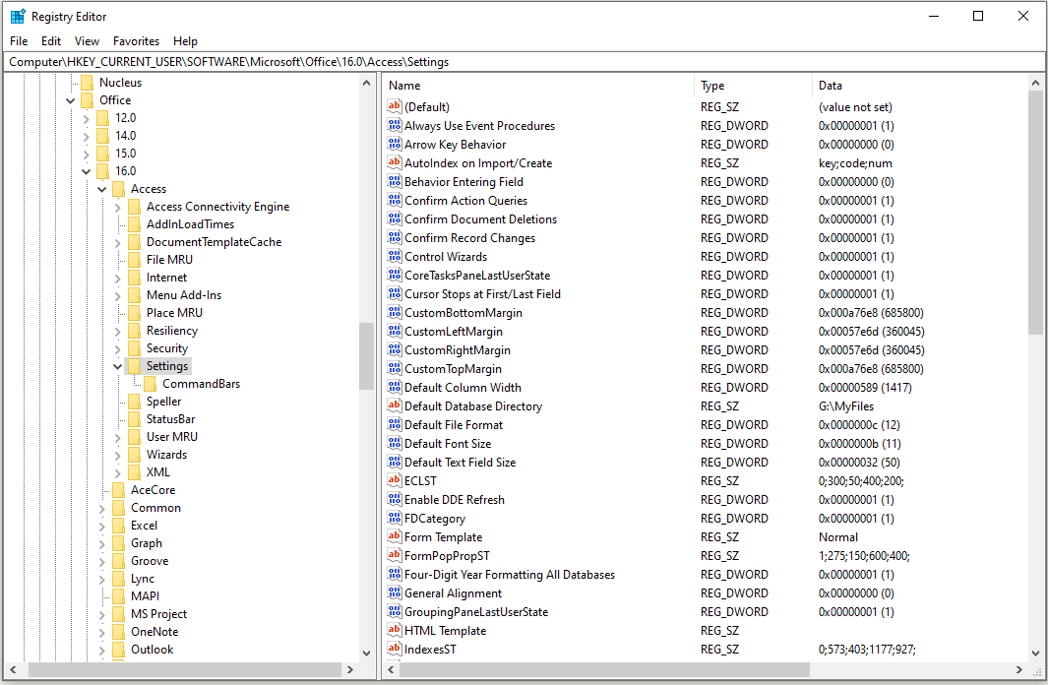Click the folder icon beside the Office key
The image size is (1048, 685).
tap(87, 100)
